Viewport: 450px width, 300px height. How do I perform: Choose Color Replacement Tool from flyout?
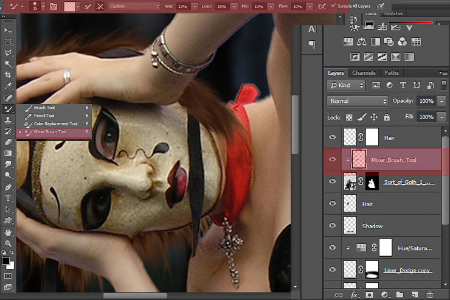(55, 124)
